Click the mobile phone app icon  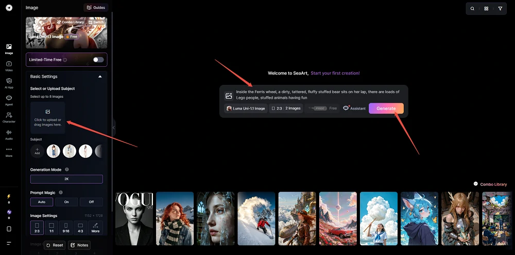coord(9,229)
